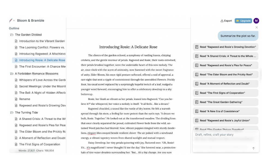Open Read "Ragweed and Rosie's Plea for Peace" card
The width and height of the screenshot is (273, 162).
point(225,65)
